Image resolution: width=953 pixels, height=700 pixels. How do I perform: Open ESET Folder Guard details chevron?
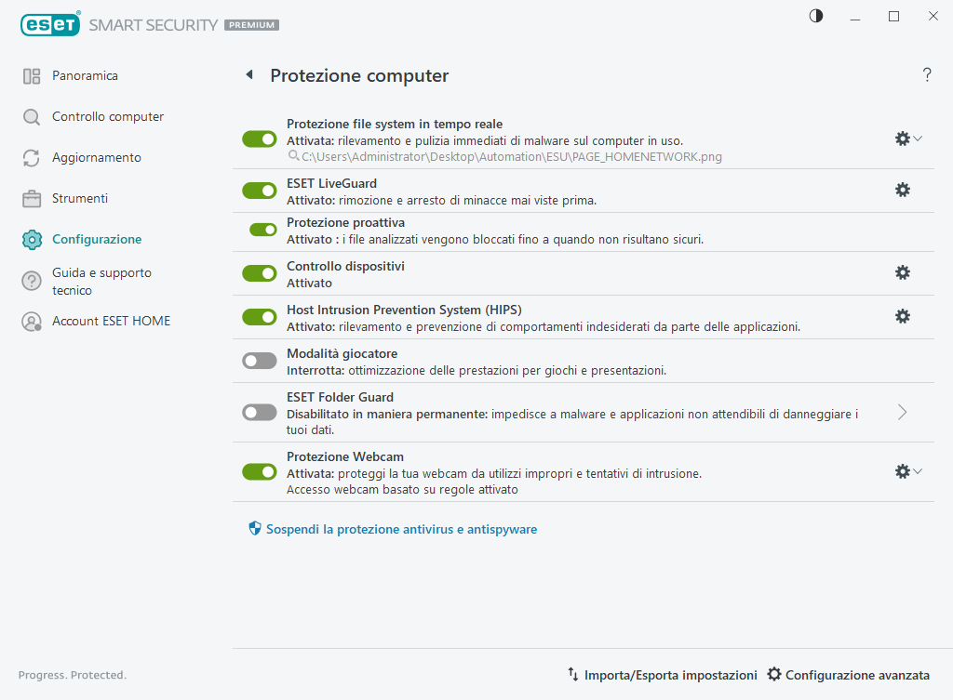click(x=901, y=411)
